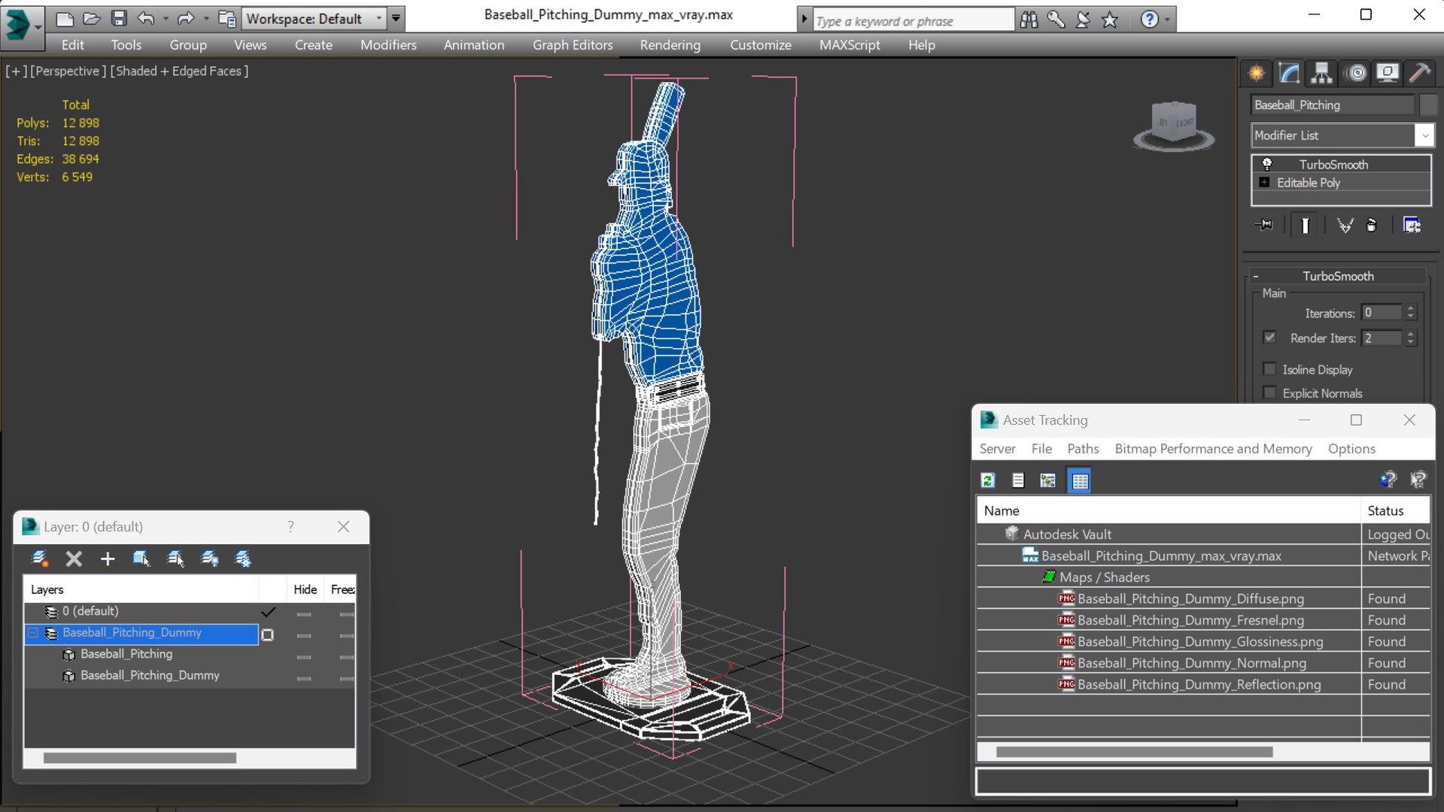Click the Open File folder icon
The width and height of the screenshot is (1444, 812).
click(92, 18)
